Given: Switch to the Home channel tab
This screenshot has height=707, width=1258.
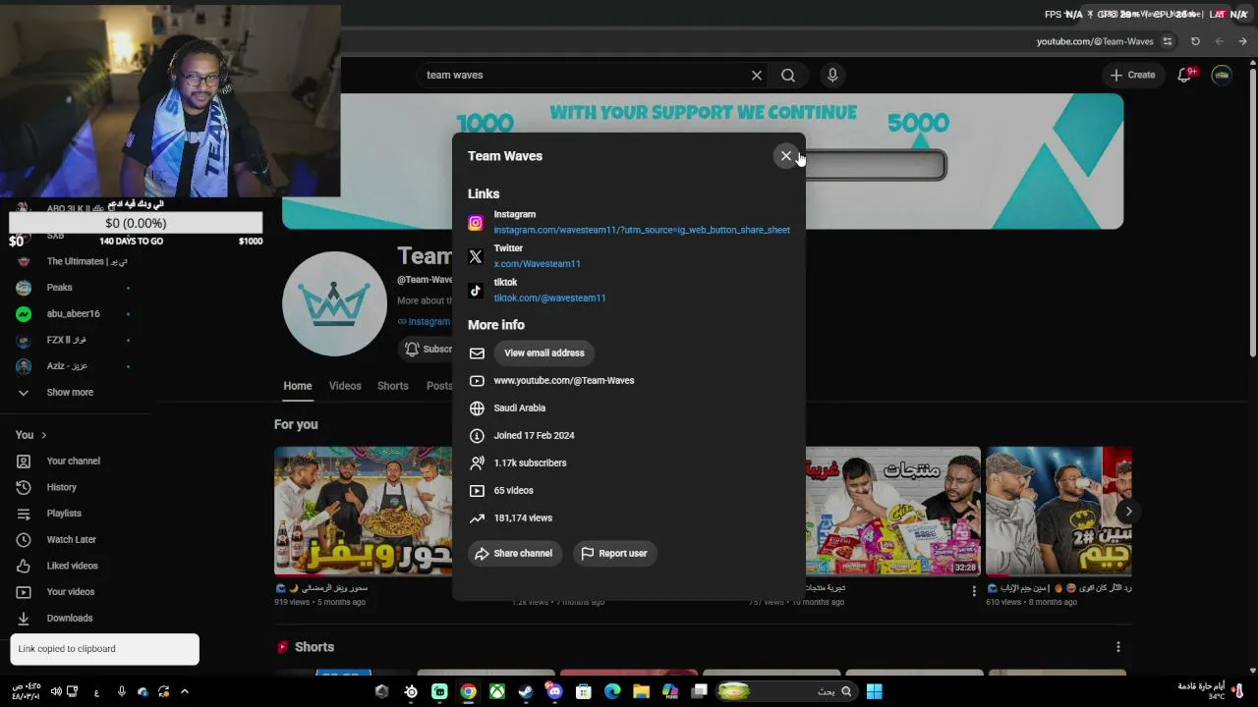Looking at the screenshot, I should click(298, 386).
